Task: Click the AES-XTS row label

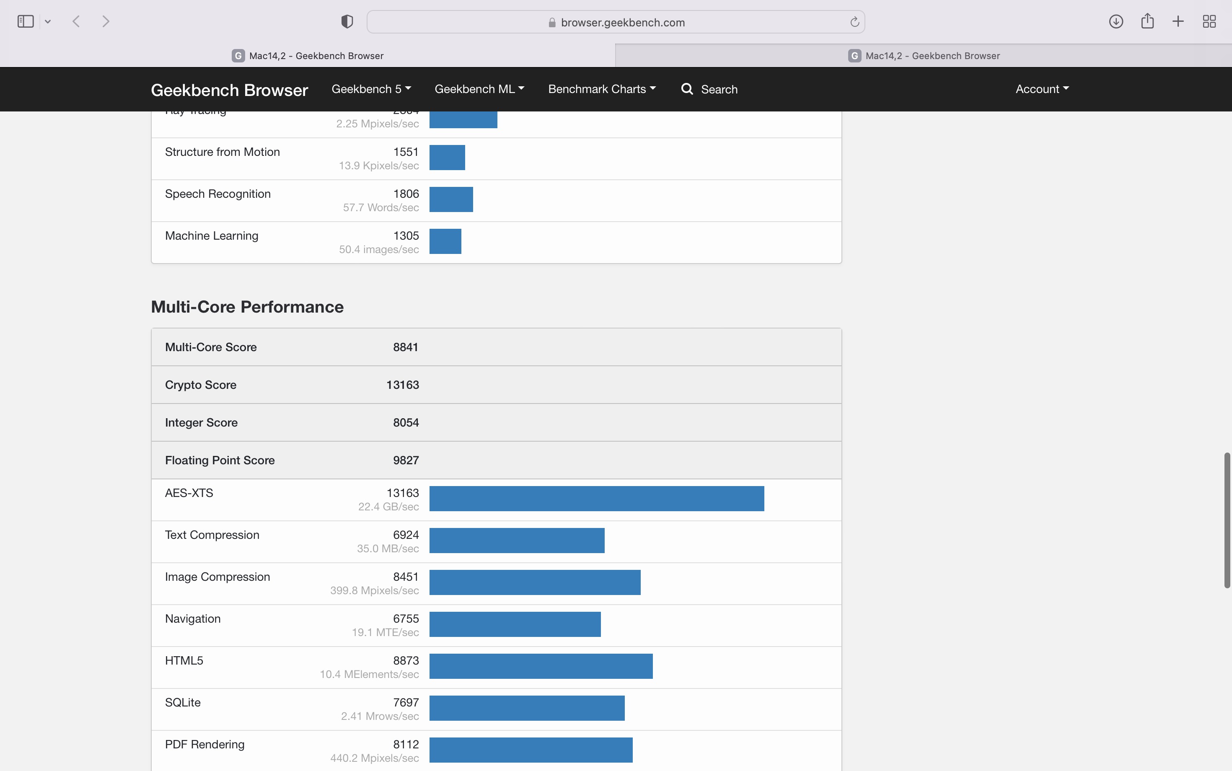Action: point(189,493)
